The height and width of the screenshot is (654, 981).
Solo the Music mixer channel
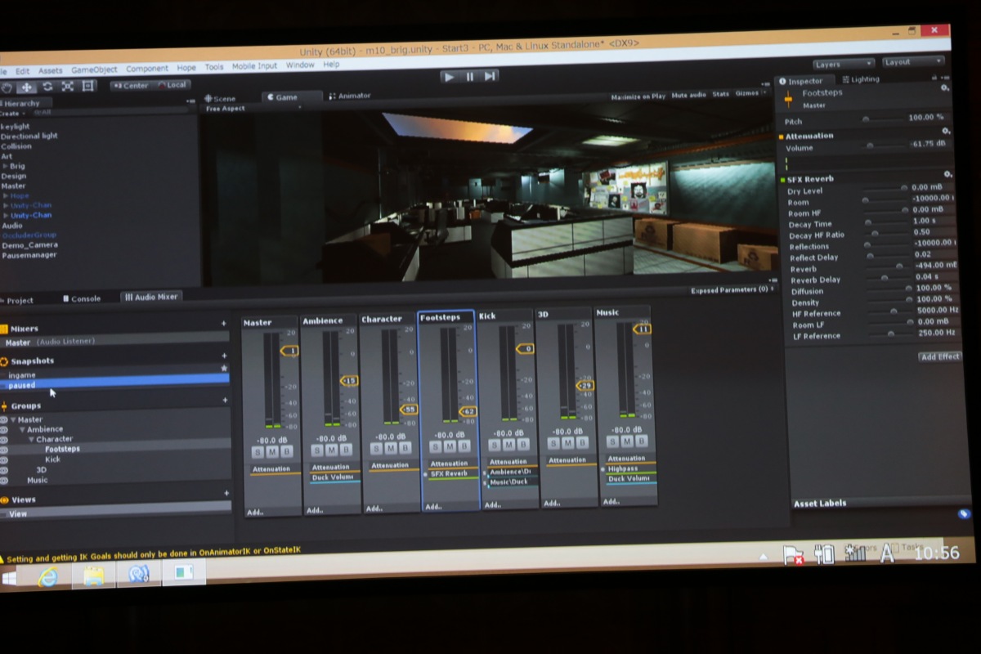[611, 442]
